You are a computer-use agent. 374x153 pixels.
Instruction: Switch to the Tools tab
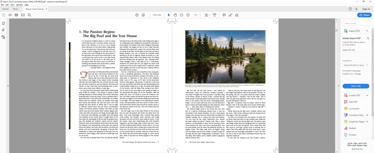coord(15,9)
